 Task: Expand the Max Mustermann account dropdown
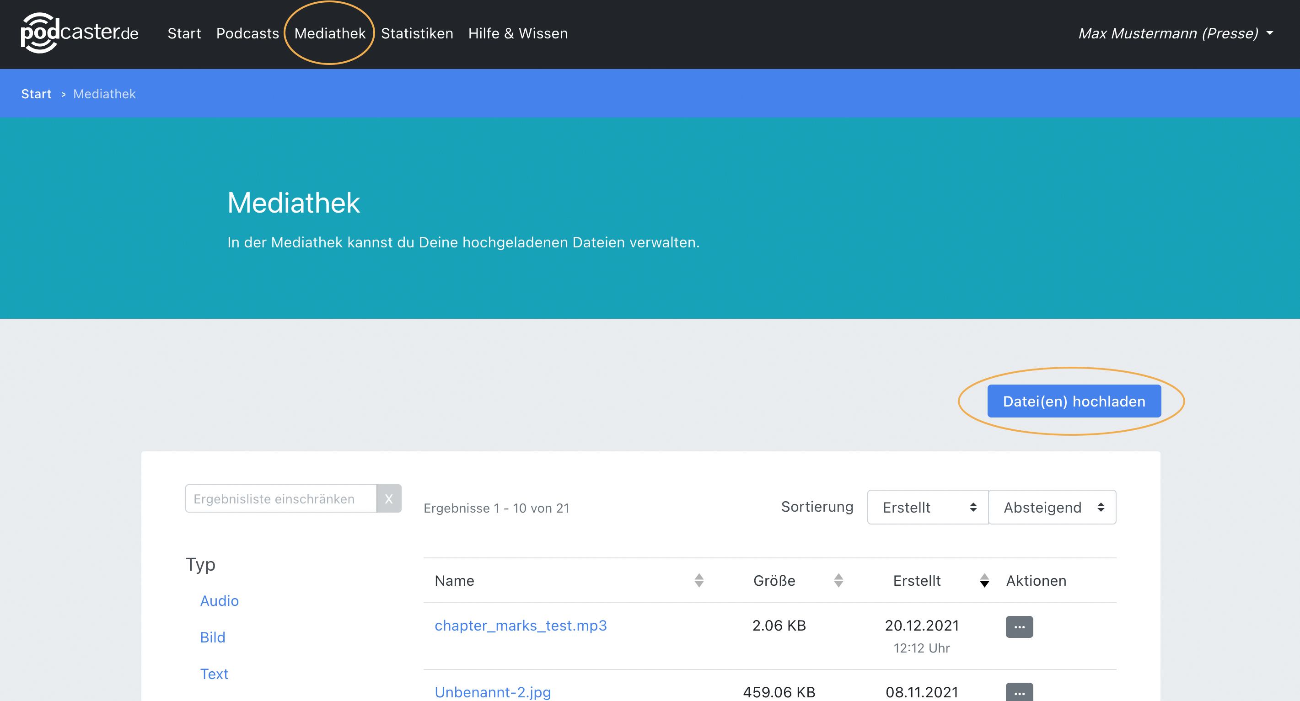pos(1175,33)
